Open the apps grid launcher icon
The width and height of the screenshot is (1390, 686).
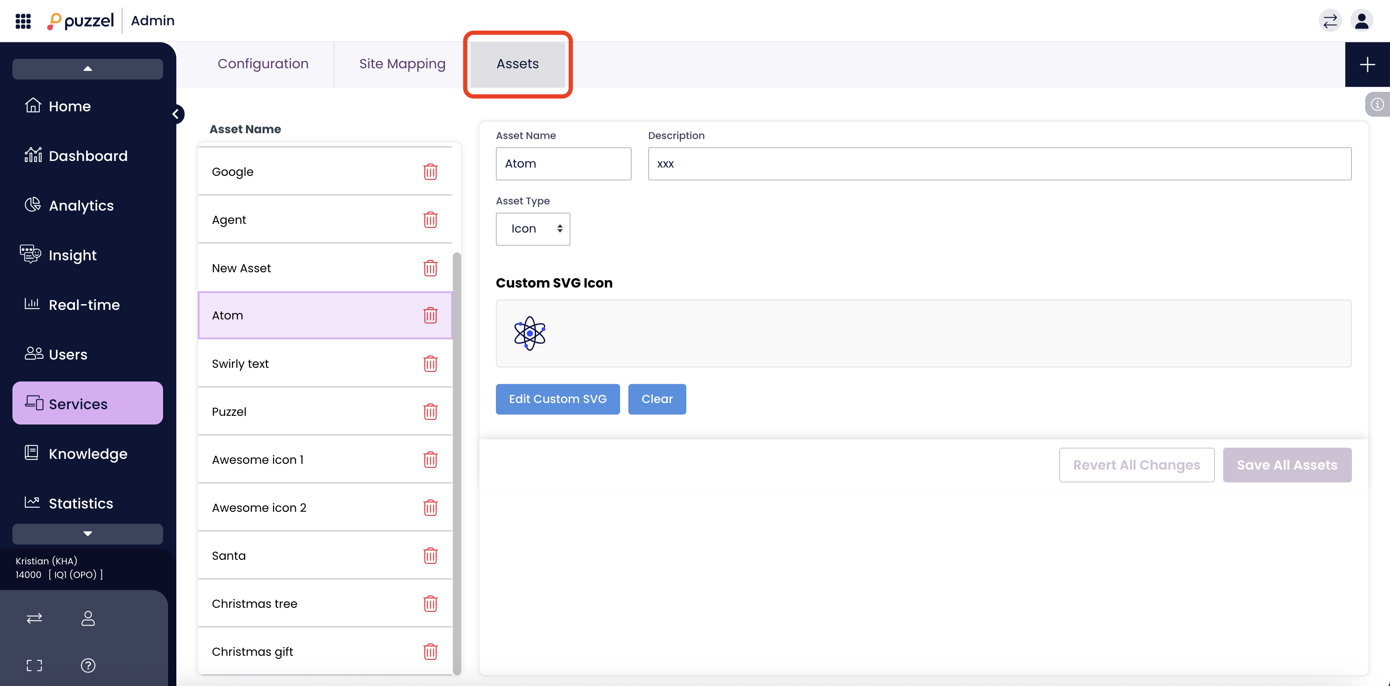[23, 21]
